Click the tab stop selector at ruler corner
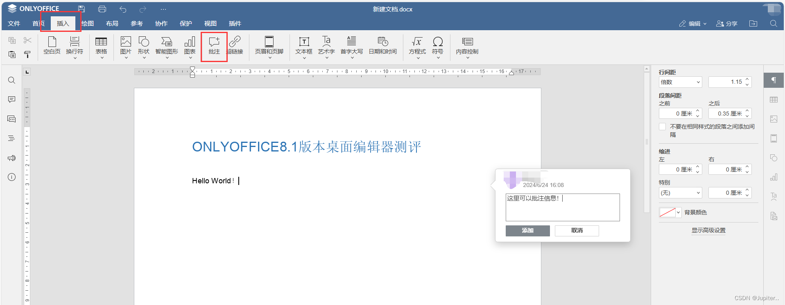Screen dimensions: 785x305 pos(27,72)
